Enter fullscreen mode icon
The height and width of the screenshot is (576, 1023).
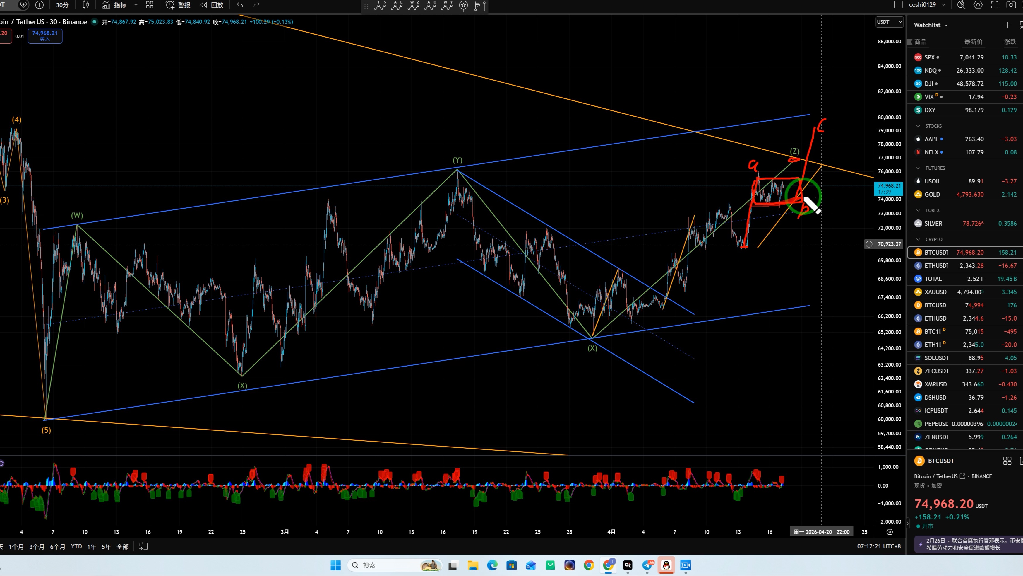pyautogui.click(x=995, y=5)
